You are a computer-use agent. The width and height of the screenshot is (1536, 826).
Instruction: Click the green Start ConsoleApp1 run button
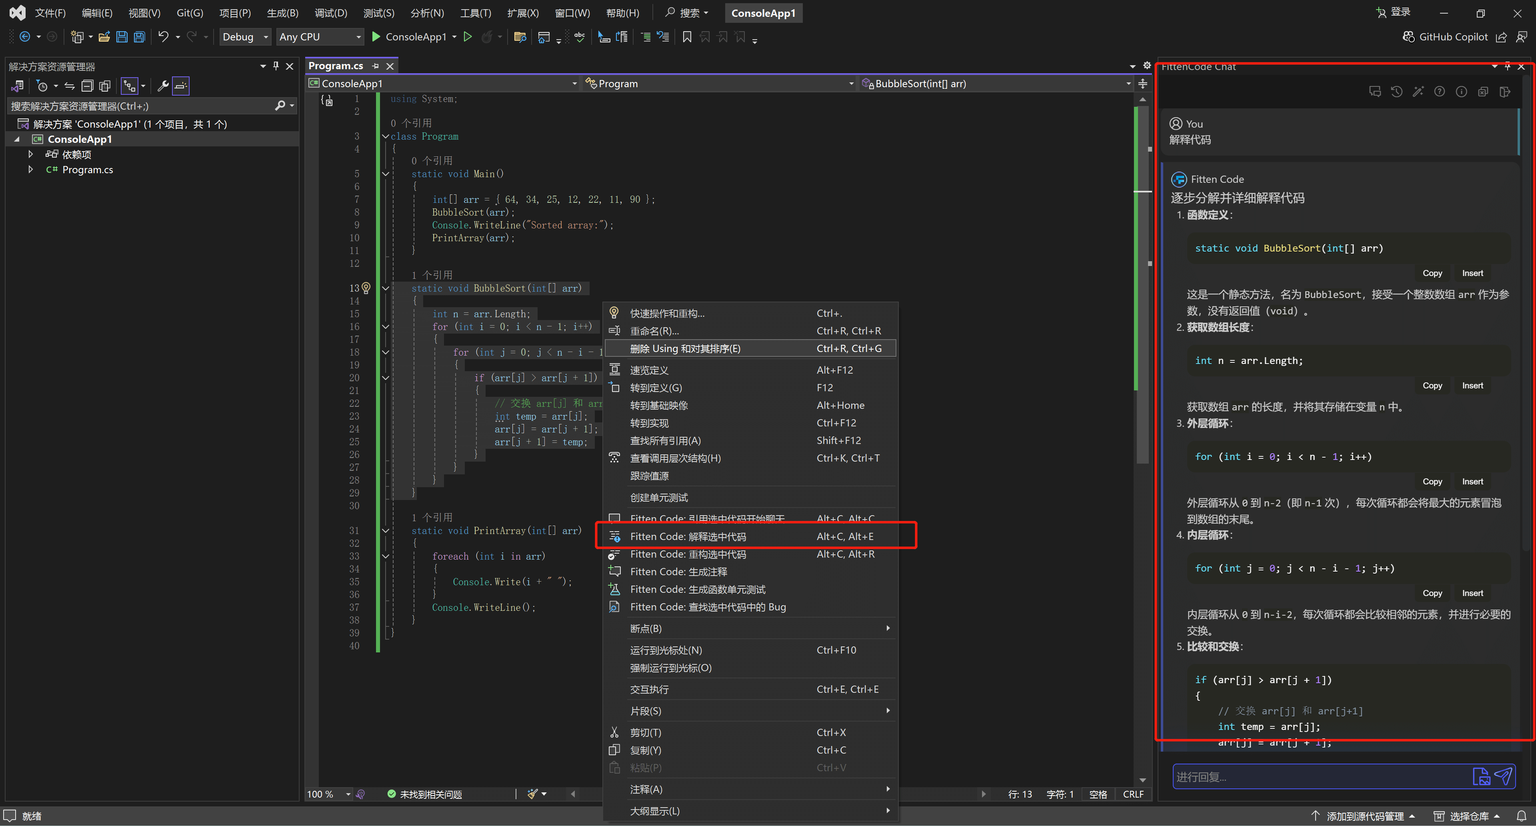click(x=376, y=37)
